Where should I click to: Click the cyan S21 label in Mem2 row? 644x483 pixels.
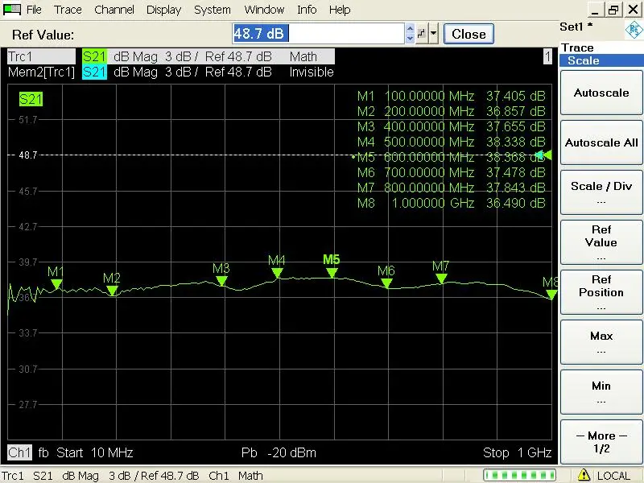coord(94,72)
